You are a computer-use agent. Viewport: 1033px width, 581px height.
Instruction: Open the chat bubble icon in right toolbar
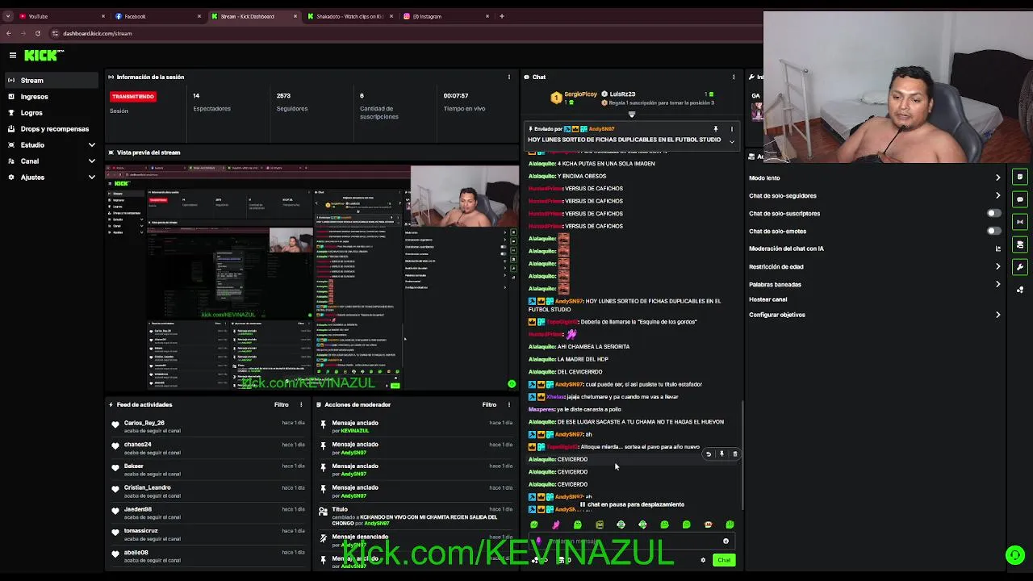(x=1020, y=199)
